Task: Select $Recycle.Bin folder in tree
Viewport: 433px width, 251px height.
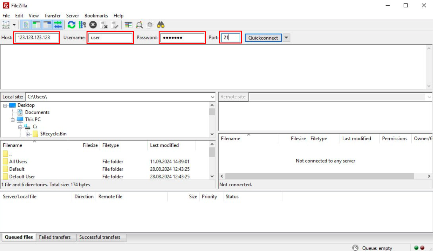Action: (x=53, y=134)
